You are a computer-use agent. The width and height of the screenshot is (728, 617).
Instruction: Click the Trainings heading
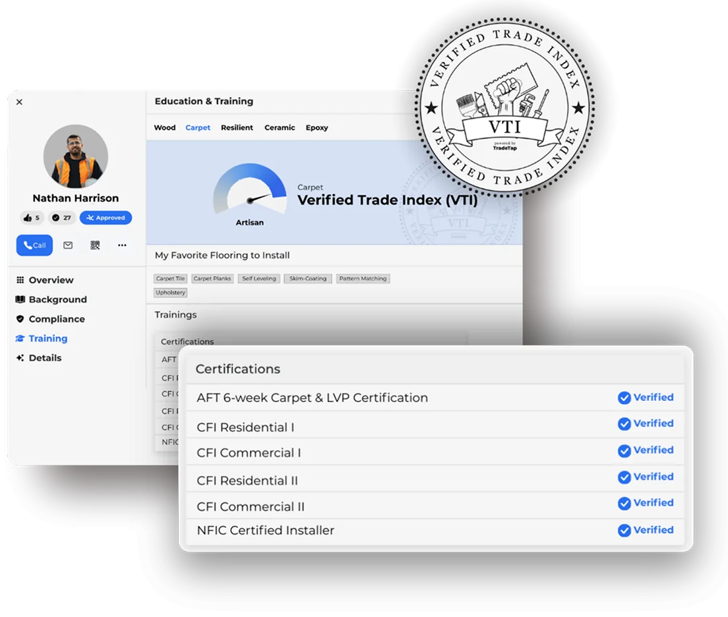pos(175,315)
